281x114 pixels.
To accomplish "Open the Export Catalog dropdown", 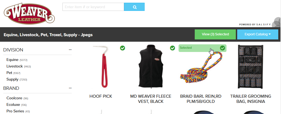I will coord(257,34).
